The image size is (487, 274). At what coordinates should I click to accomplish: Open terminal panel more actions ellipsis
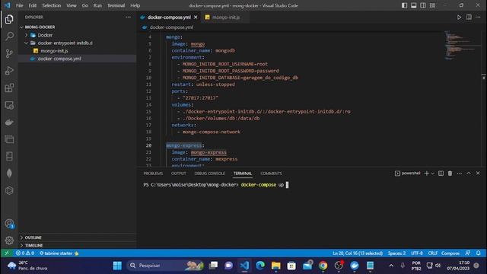pos(460,174)
